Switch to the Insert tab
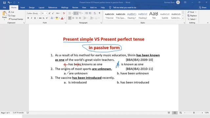Image resolution: width=210 pixels, height=118 pixels. (23, 8)
